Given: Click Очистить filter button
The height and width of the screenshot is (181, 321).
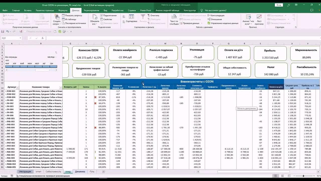Looking at the screenshot, I should coord(153,15).
